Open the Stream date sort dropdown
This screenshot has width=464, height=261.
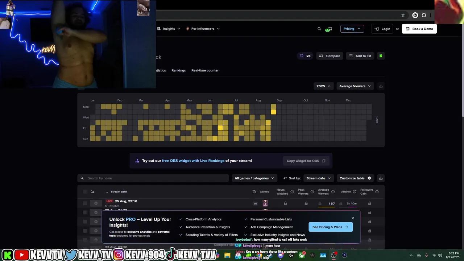point(318,178)
